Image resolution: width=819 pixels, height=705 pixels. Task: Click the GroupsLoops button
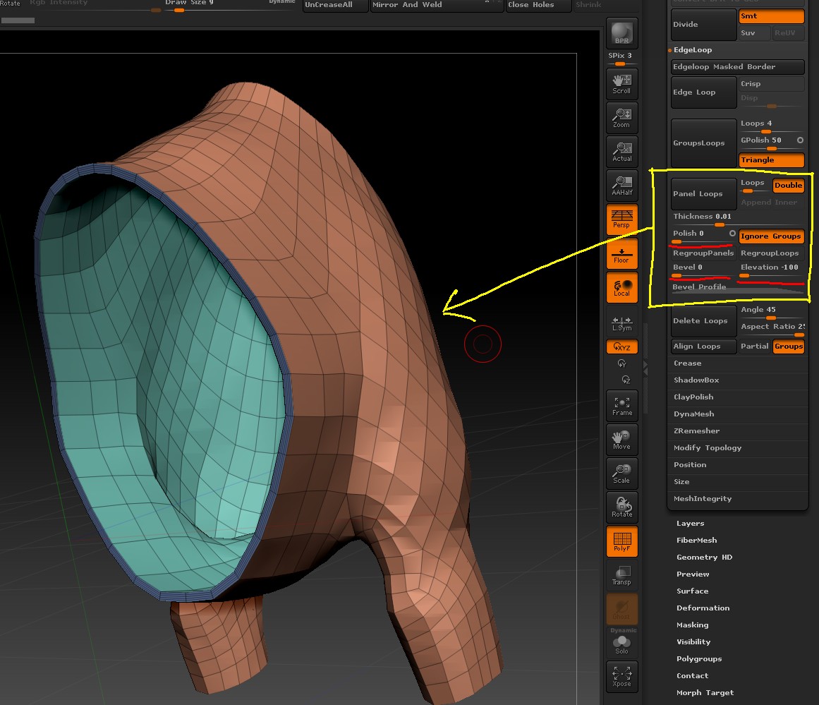pos(703,143)
